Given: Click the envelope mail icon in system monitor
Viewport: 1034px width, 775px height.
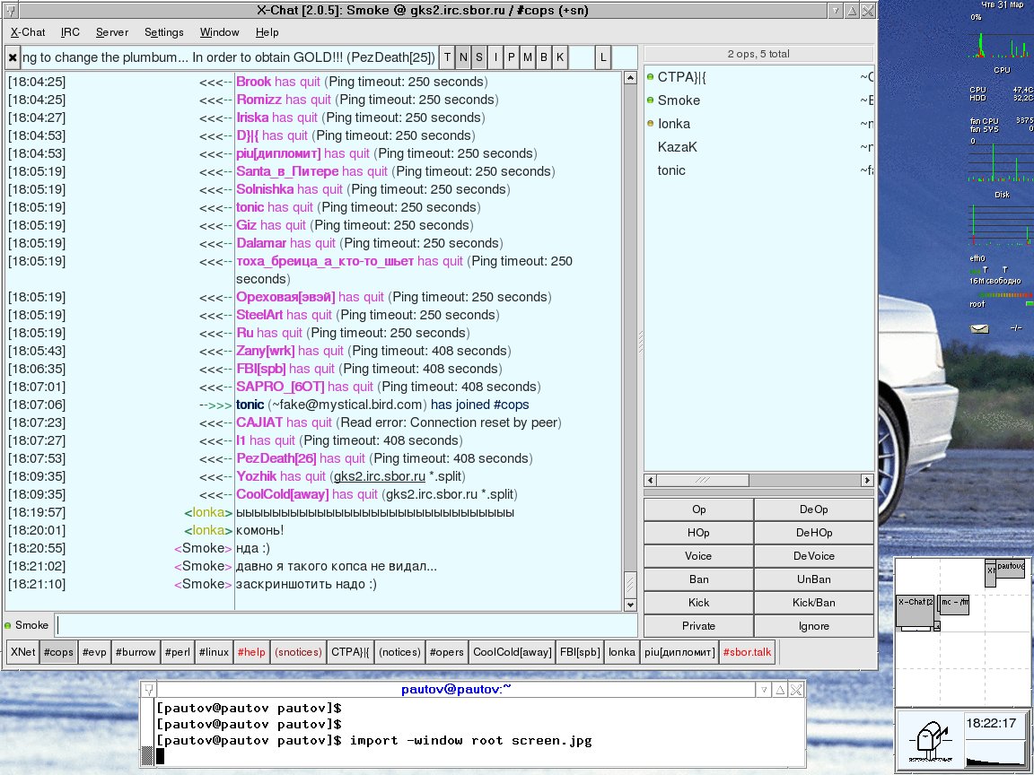Looking at the screenshot, I should tap(977, 328).
